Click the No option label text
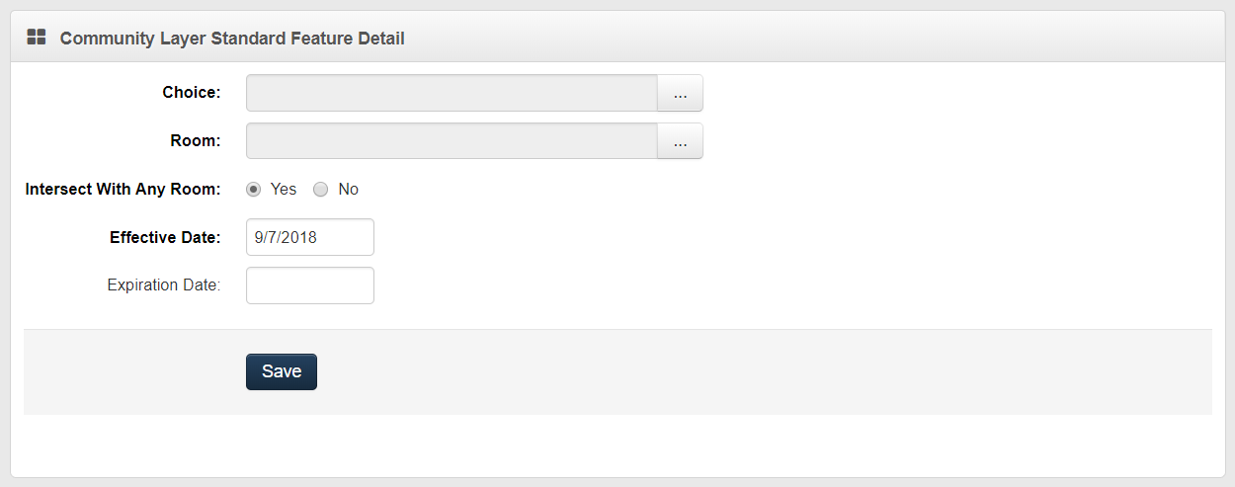The width and height of the screenshot is (1235, 487). 348,189
